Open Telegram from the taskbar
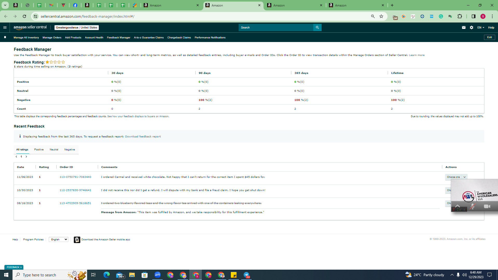The height and width of the screenshot is (280, 498). click(x=246, y=275)
